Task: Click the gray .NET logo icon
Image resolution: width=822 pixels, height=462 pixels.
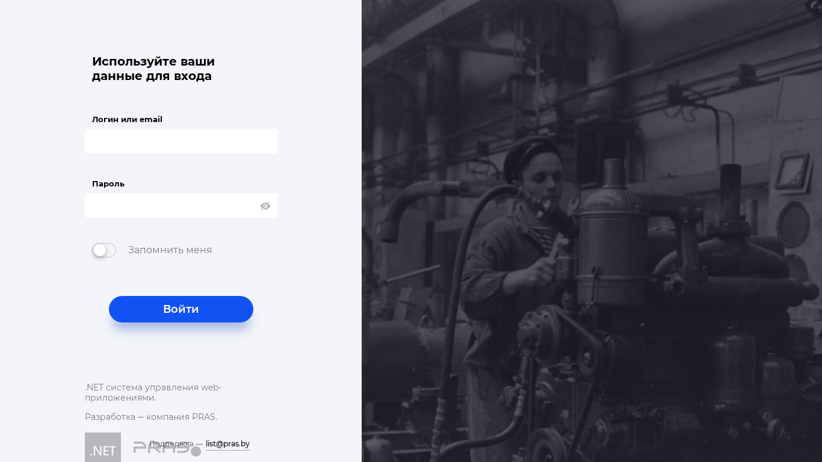Action: [x=103, y=447]
